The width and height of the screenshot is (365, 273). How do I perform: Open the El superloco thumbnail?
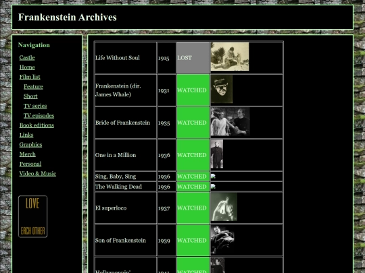point(224,207)
